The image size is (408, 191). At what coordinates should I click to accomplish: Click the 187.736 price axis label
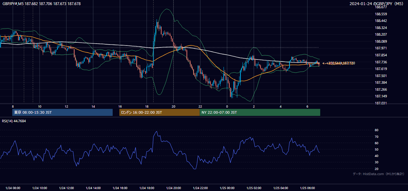[x=381, y=62]
